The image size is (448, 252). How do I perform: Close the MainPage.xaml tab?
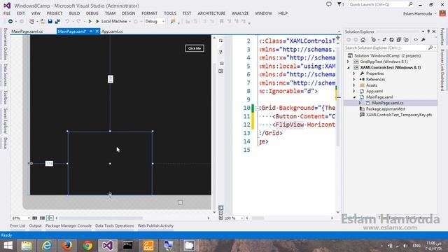tap(97, 31)
